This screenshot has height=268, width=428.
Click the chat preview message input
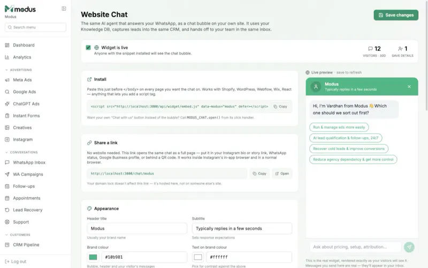tap(355, 247)
